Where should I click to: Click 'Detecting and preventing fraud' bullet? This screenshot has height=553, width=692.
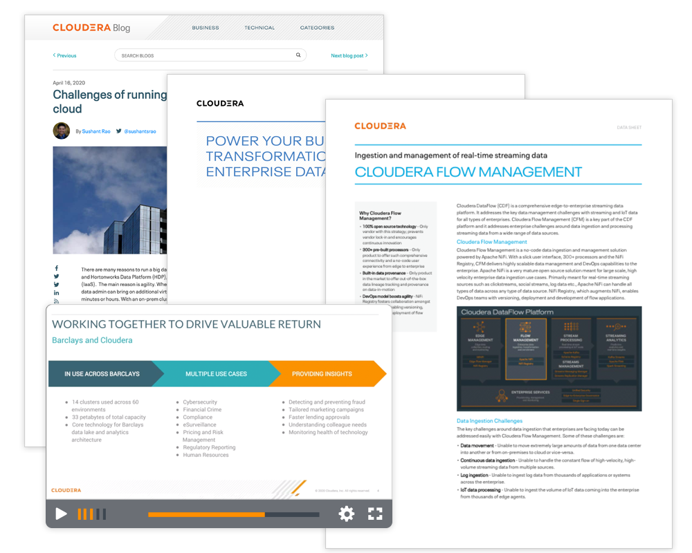click(x=327, y=402)
